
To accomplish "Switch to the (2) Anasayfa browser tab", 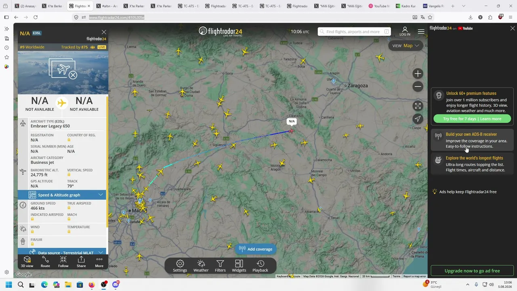I will coord(26,6).
